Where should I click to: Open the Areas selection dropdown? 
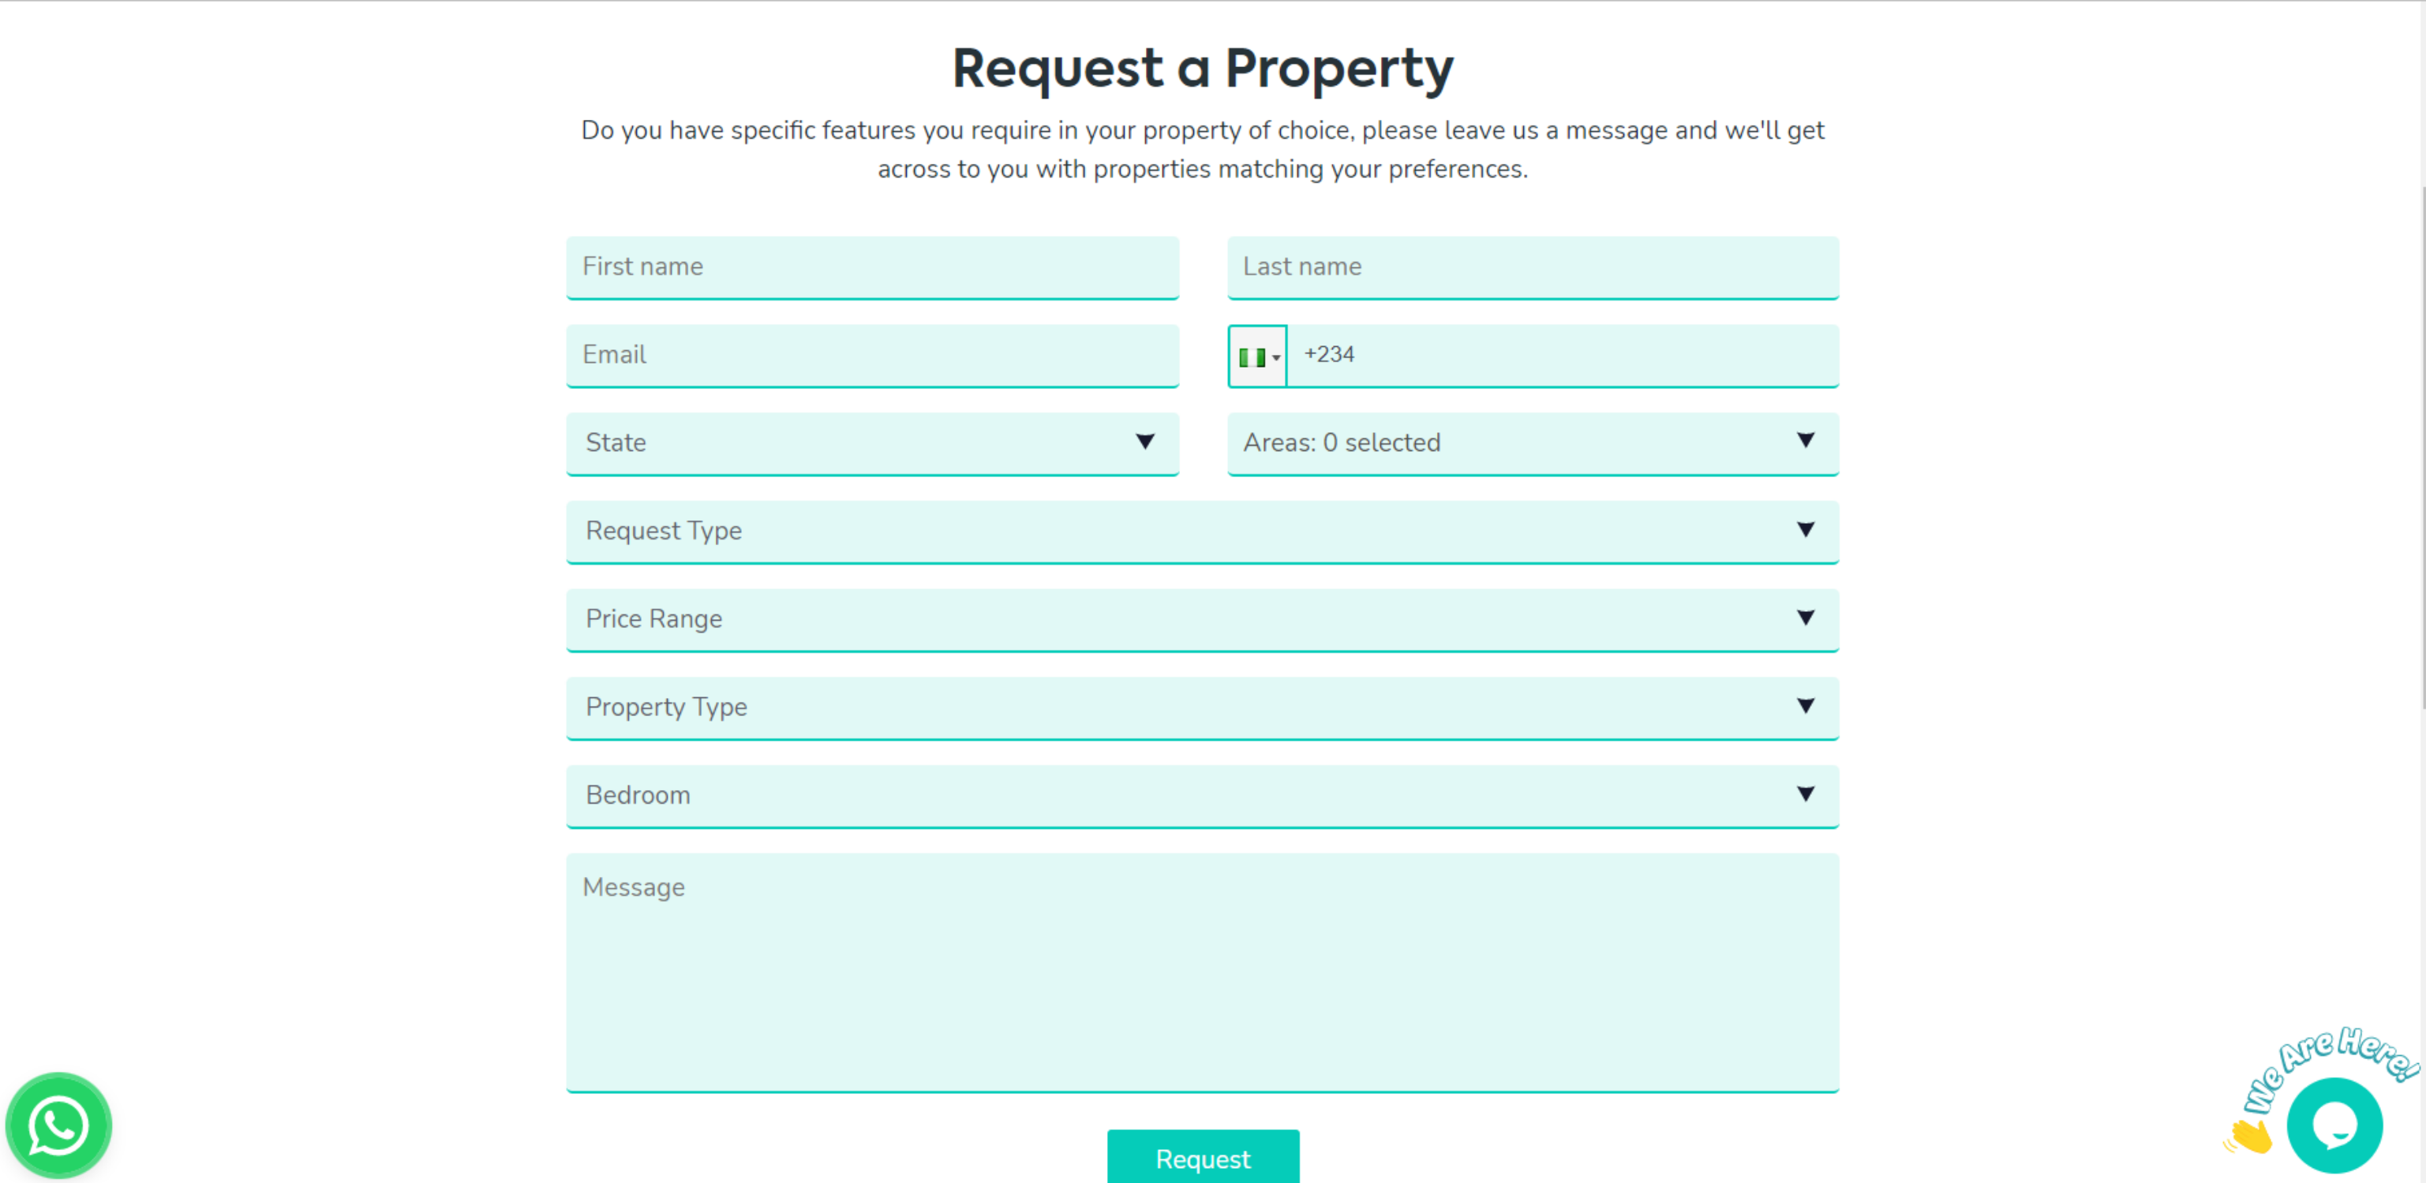[x=1533, y=443]
